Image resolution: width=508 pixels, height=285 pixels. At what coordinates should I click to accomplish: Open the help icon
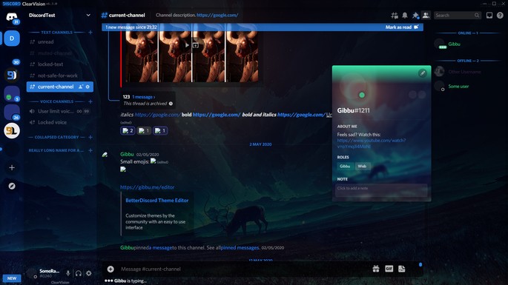click(x=500, y=16)
